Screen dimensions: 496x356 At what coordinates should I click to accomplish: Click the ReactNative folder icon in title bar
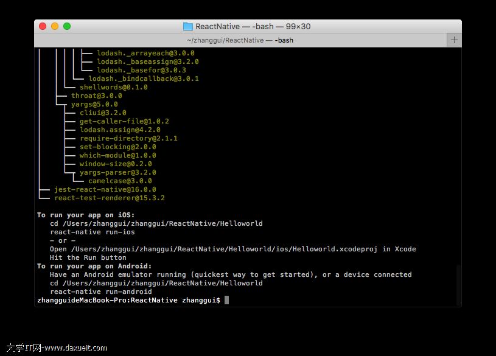coord(188,26)
